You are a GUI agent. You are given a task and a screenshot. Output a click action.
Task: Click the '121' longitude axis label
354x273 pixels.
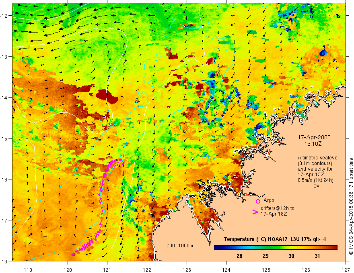107,270
